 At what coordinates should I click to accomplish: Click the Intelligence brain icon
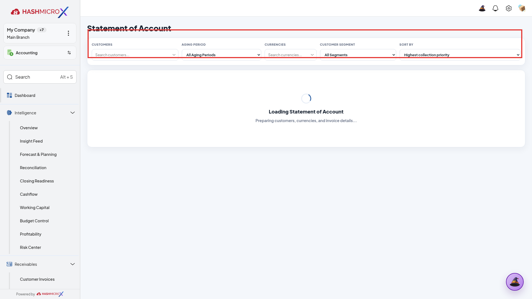pos(9,113)
